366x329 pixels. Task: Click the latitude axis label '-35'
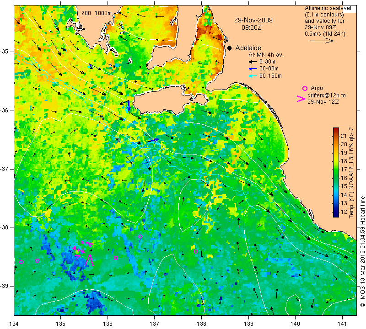pyautogui.click(x=5, y=52)
